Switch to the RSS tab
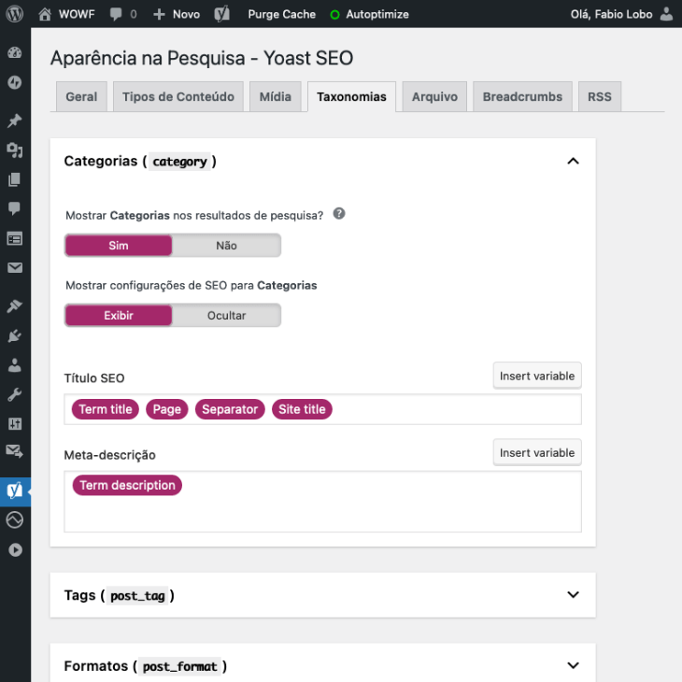The image size is (682, 682). (x=600, y=96)
